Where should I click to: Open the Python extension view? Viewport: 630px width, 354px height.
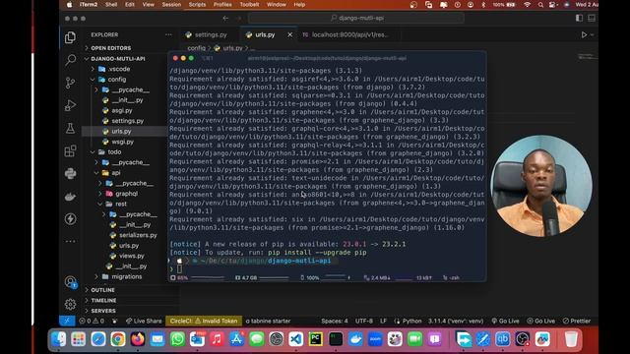70,173
